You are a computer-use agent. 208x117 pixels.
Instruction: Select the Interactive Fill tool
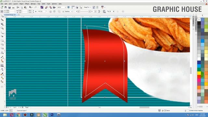coord(2,78)
